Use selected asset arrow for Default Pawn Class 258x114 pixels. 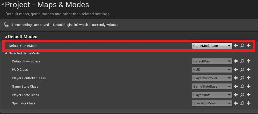(236, 61)
